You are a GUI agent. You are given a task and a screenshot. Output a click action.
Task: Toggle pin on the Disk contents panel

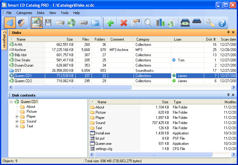[x=228, y=95]
